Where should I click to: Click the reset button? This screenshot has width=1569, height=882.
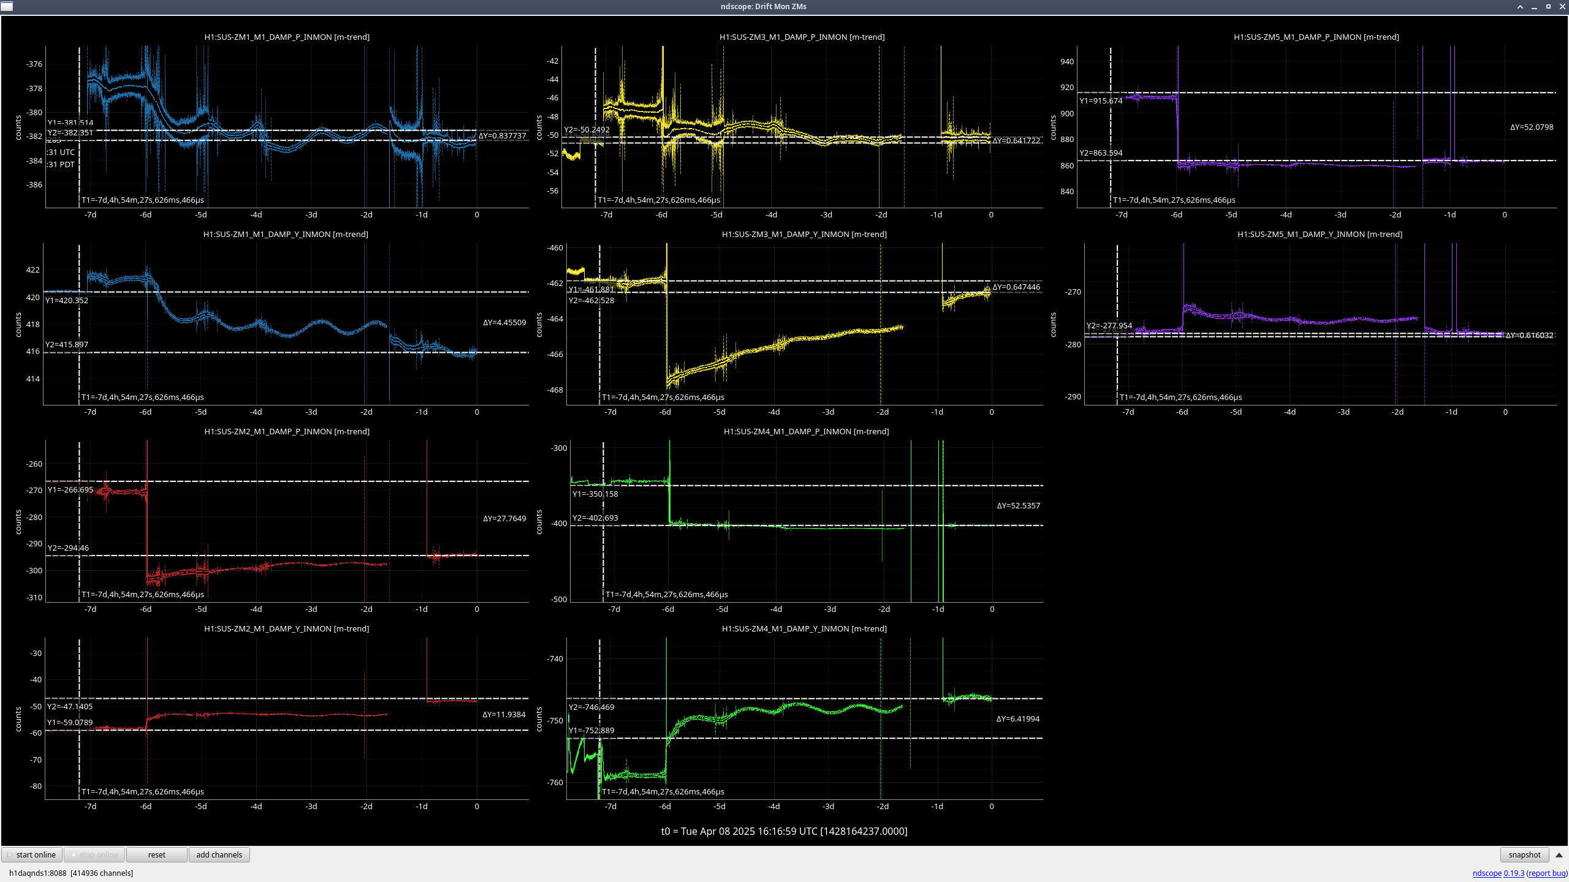[x=157, y=854]
